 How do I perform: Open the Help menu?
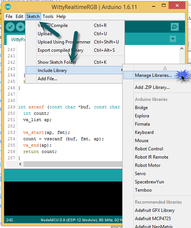tap(61, 16)
